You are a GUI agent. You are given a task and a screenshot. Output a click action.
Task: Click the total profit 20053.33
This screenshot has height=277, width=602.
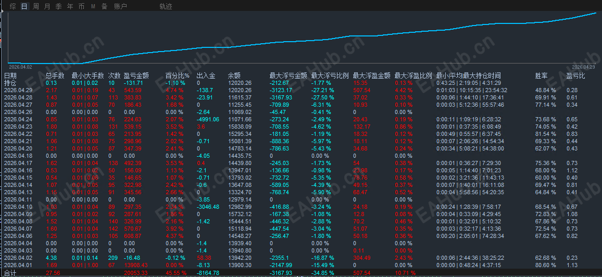click(135, 273)
